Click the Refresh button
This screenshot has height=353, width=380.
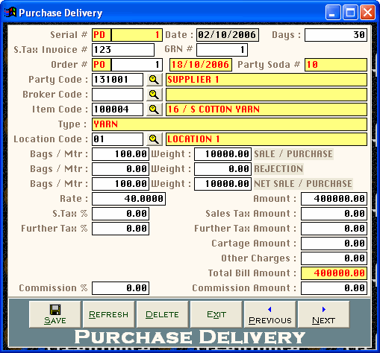pos(109,314)
